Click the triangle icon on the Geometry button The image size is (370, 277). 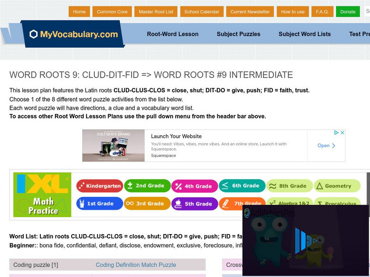pos(319,186)
